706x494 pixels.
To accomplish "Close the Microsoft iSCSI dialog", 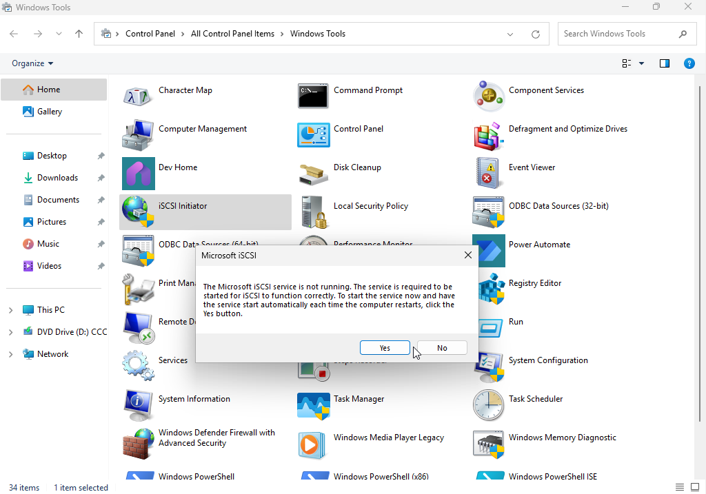I will click(x=468, y=256).
